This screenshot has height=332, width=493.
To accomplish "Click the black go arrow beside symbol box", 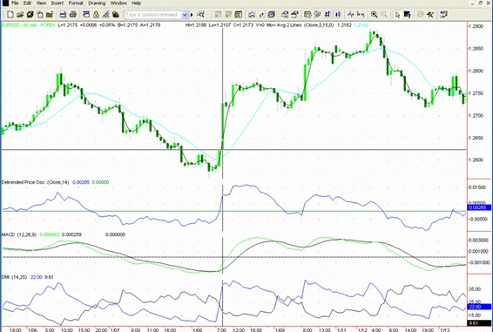I will [192, 15].
